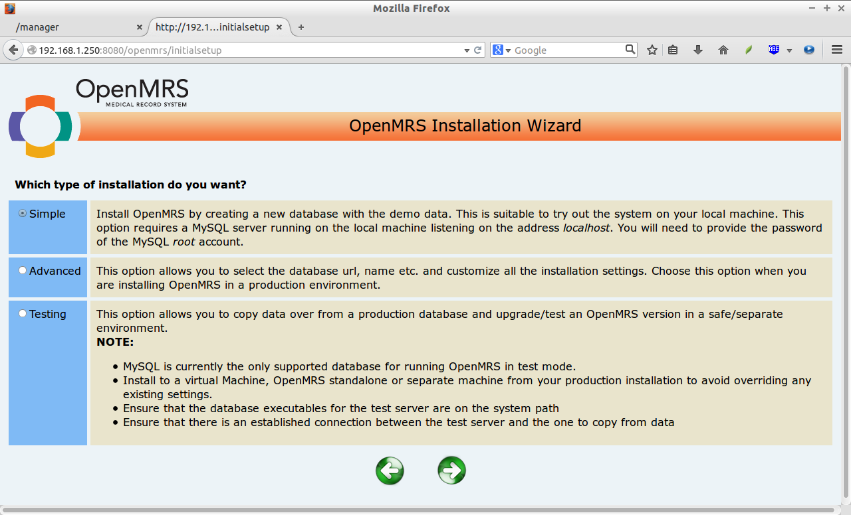
Task: Click the Firefox icon in title bar
Action: (x=10, y=9)
